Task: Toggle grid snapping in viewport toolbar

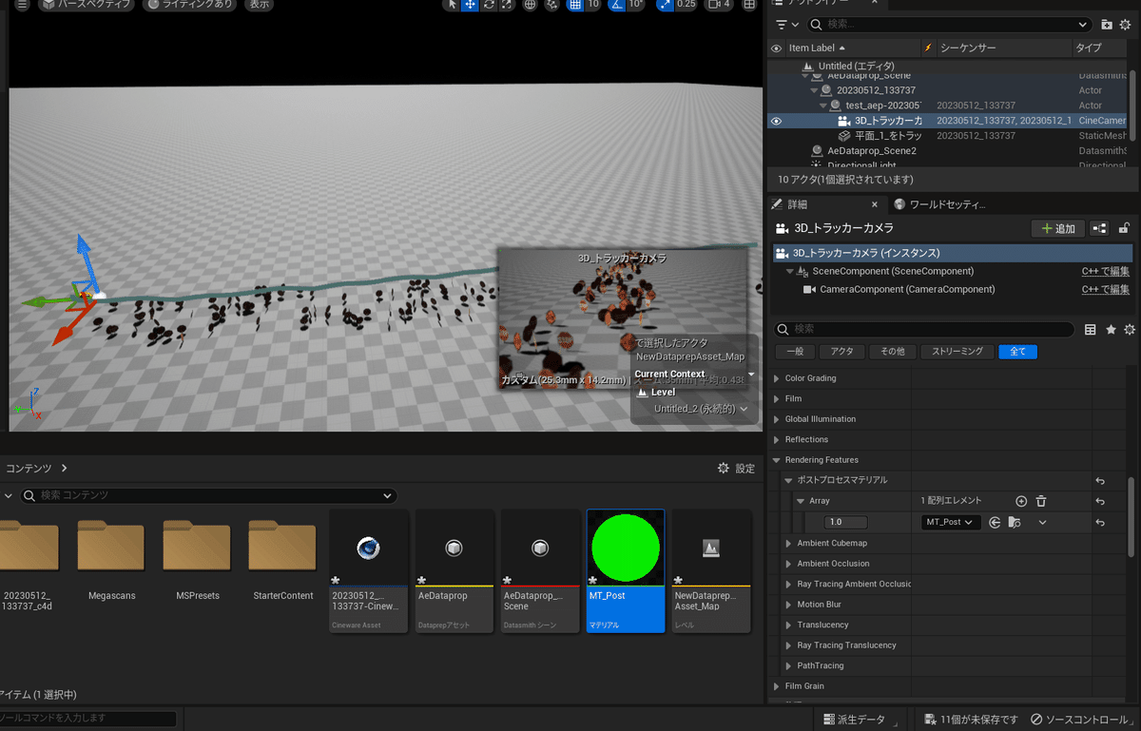Action: coord(574,5)
